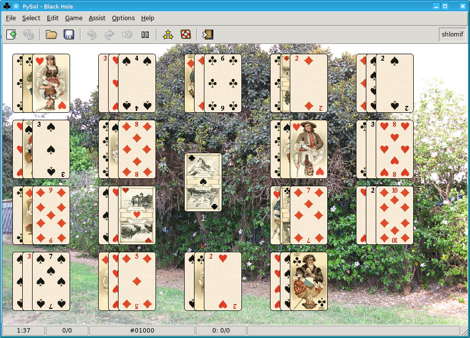Click the quit door icon in the toolbar
The height and width of the screenshot is (338, 470).
click(207, 34)
